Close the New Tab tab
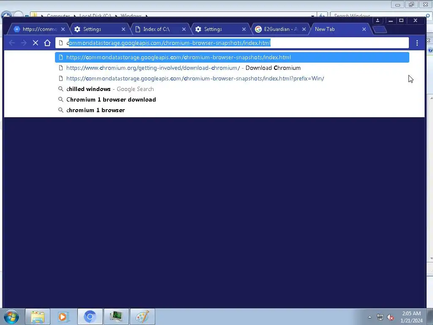This screenshot has width=433, height=325. click(364, 29)
